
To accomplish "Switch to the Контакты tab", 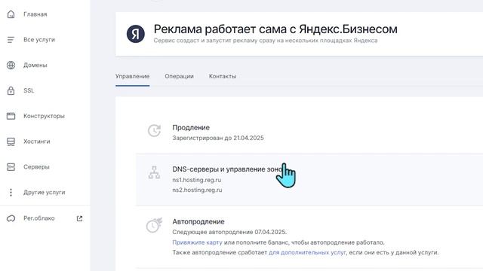I will click(x=223, y=76).
